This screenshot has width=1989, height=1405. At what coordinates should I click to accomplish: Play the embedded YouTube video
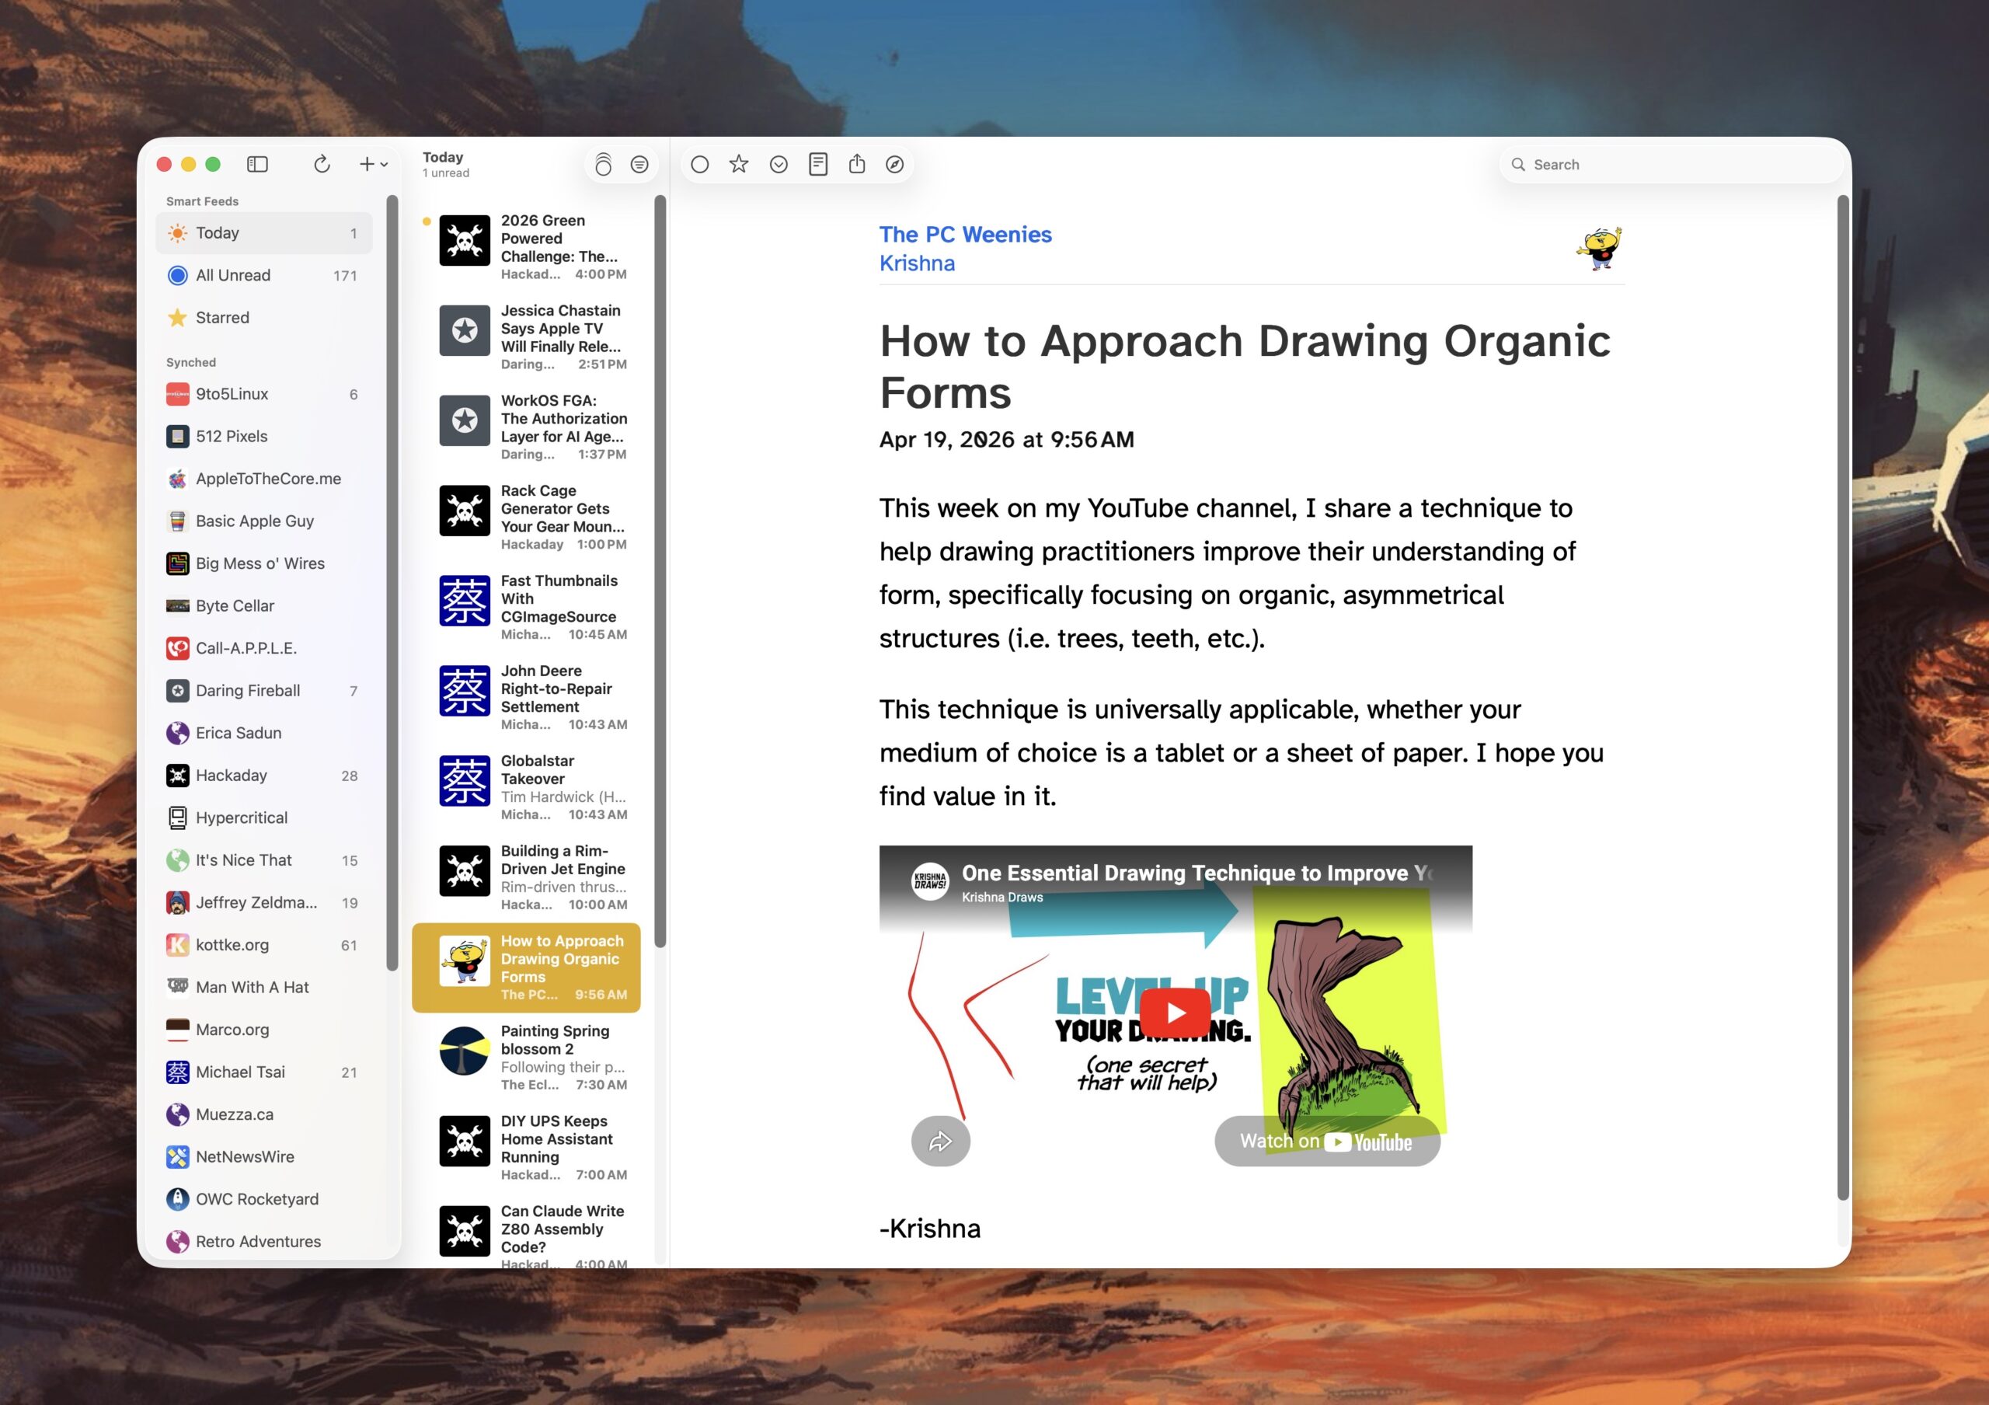coord(1175,1012)
